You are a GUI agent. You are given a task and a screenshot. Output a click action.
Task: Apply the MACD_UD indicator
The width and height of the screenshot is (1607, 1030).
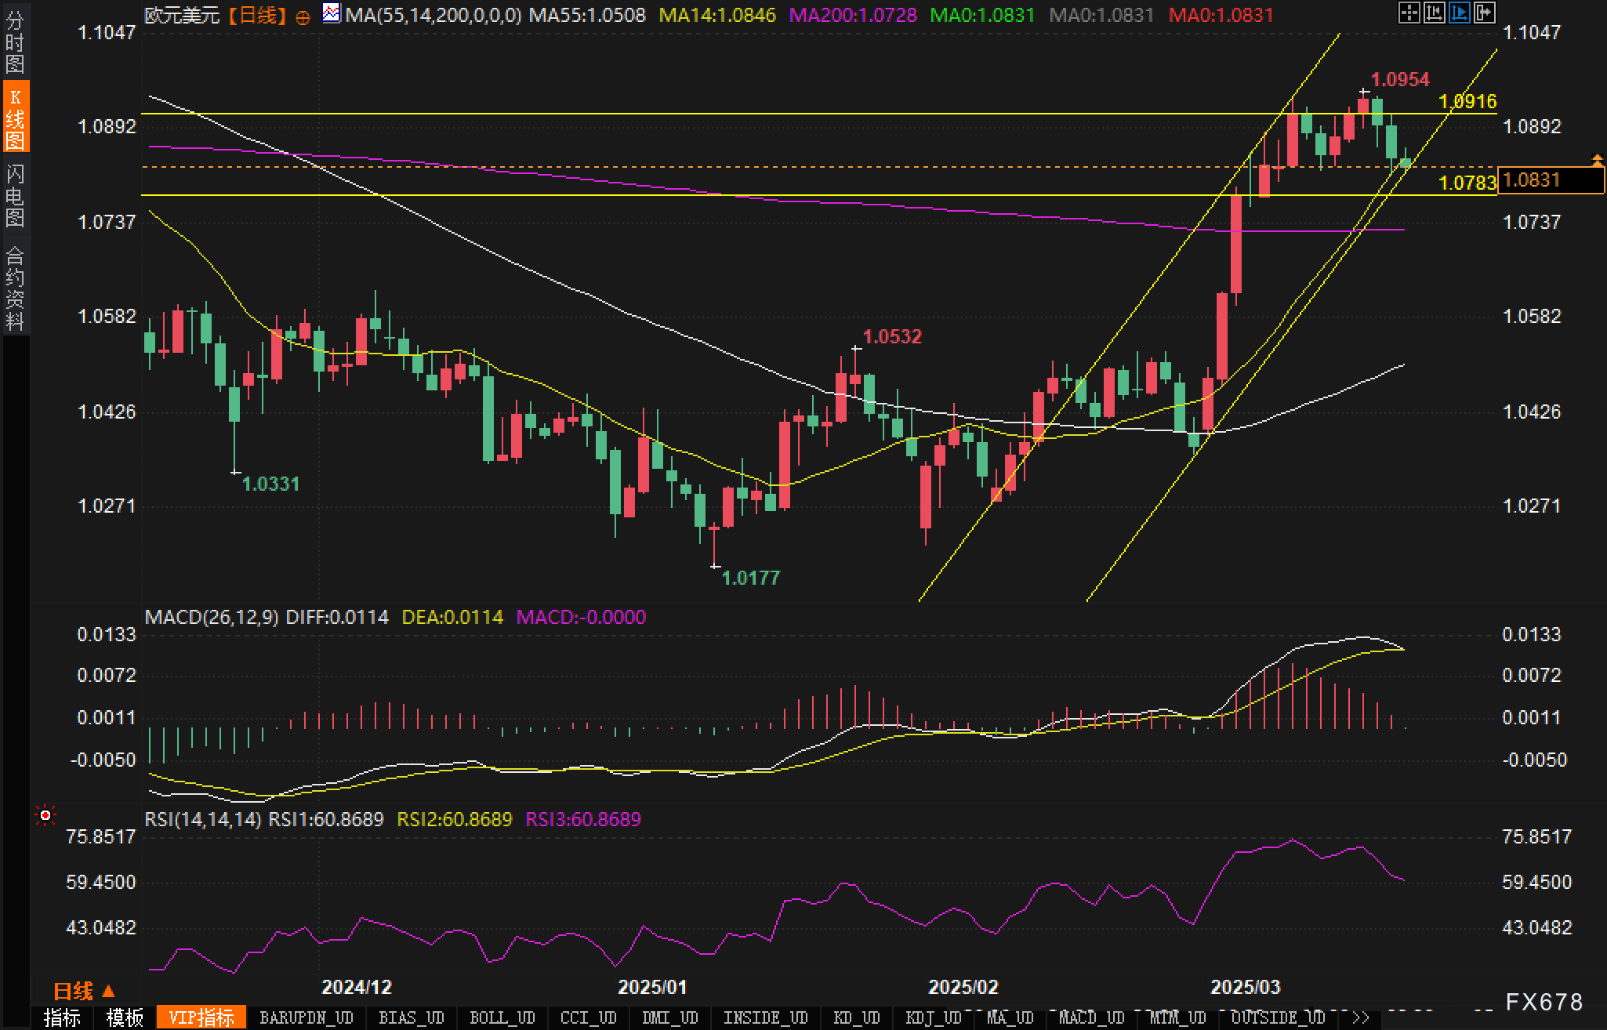(x=1091, y=1017)
